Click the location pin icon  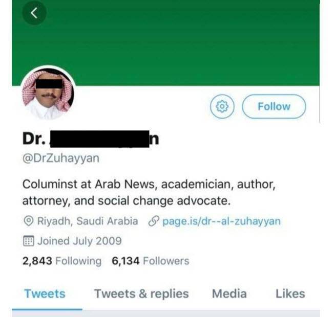tap(28, 221)
